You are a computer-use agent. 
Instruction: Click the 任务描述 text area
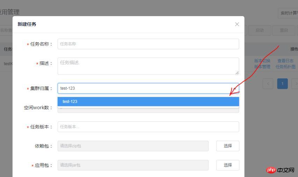pyautogui.click(x=148, y=66)
